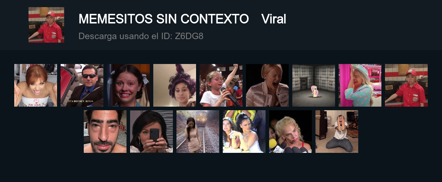Image resolution: width=442 pixels, height=182 pixels.
Task: Open the red uniform cap worker sticker in grid
Action: [406, 85]
